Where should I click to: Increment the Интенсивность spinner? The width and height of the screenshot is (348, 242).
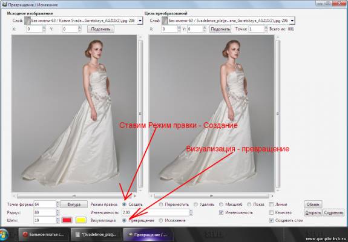(191, 211)
